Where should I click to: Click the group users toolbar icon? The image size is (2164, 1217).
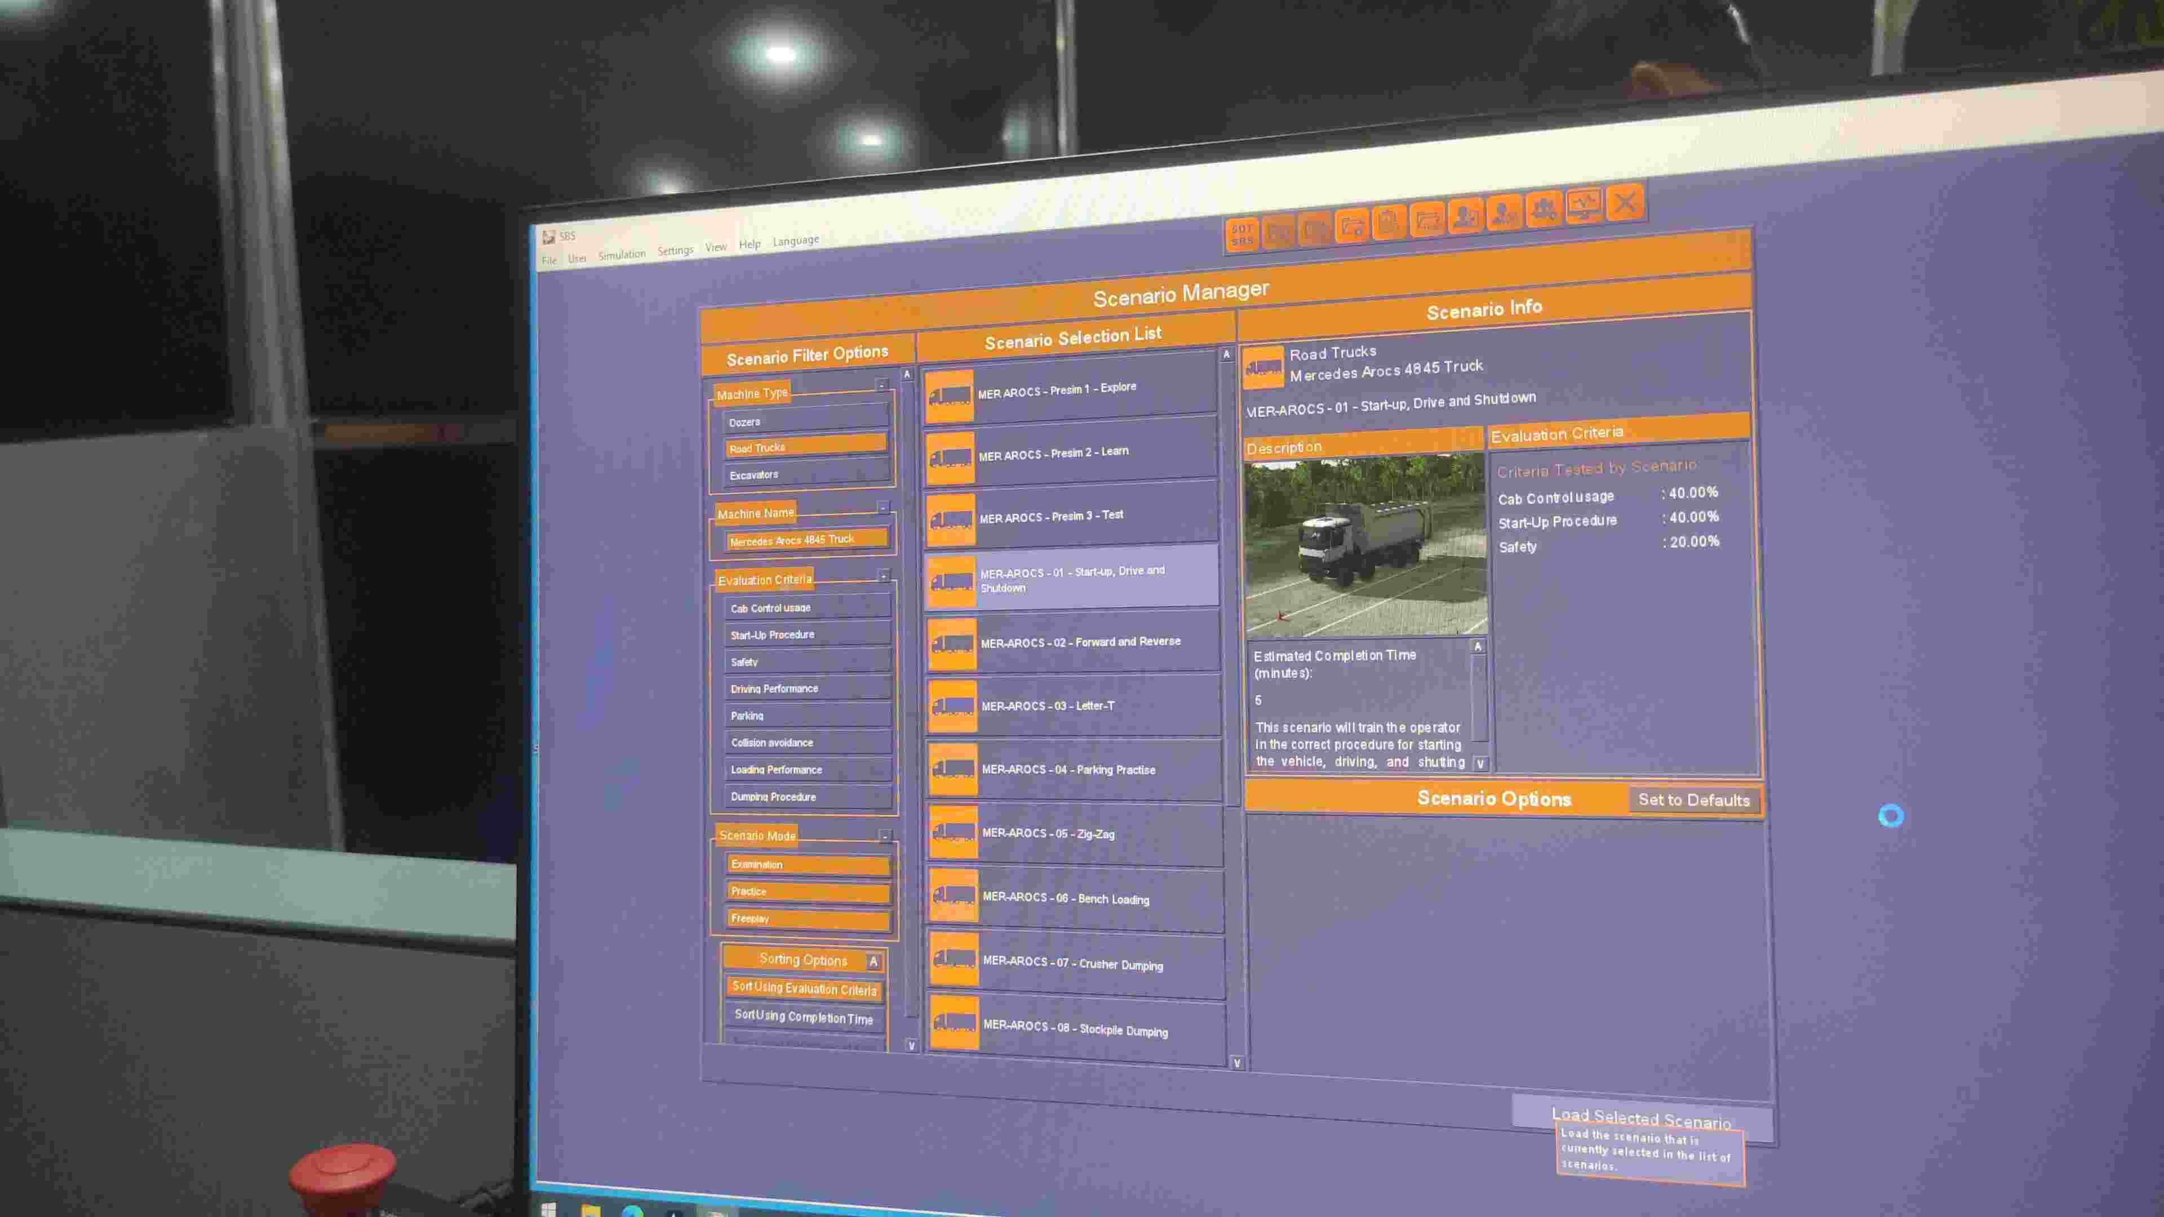(x=1544, y=209)
